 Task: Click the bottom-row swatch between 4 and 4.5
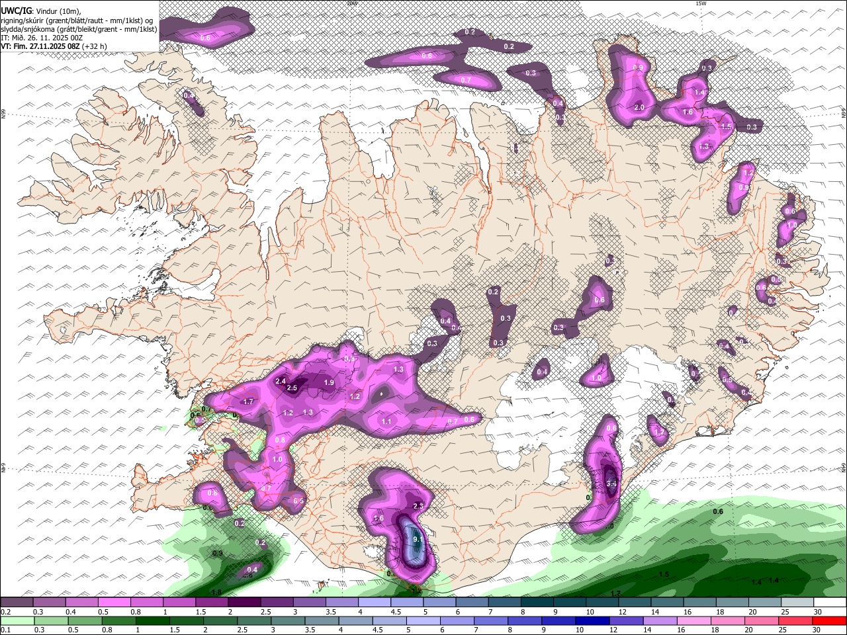point(356,620)
